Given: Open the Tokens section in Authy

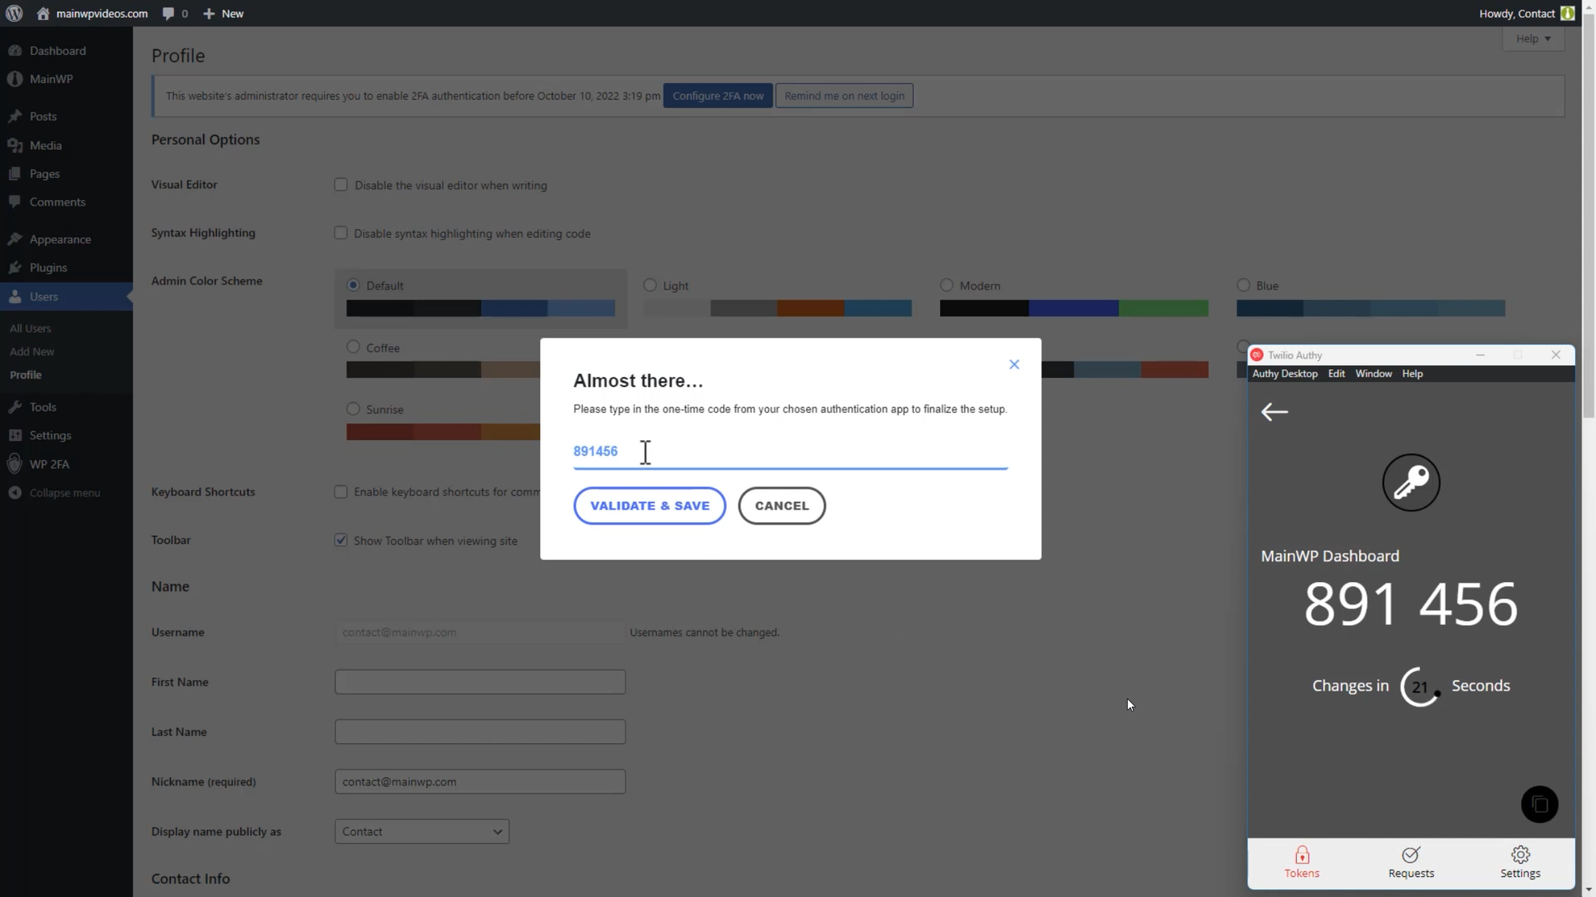Looking at the screenshot, I should click(x=1301, y=863).
